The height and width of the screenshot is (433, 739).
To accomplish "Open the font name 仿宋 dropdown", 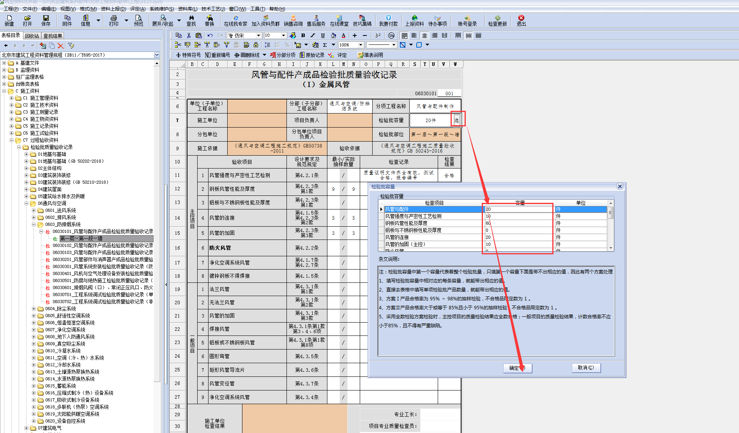I will pyautogui.click(x=258, y=35).
